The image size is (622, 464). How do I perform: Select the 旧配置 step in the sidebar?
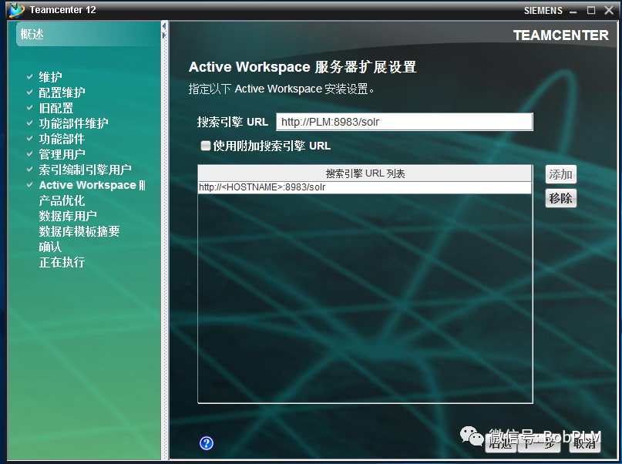click(x=56, y=108)
